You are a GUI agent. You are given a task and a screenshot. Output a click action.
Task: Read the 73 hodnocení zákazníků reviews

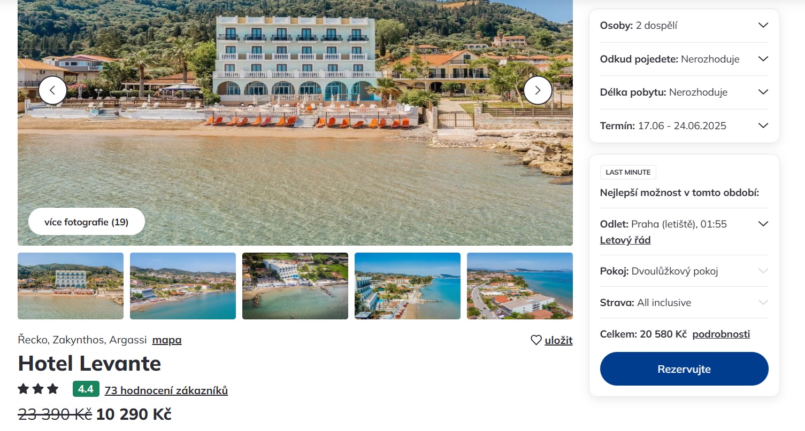point(166,390)
